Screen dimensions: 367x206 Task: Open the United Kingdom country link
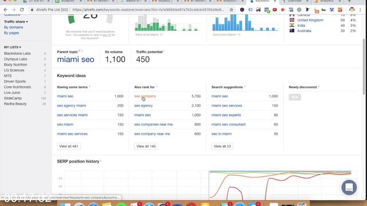pos(310,20)
